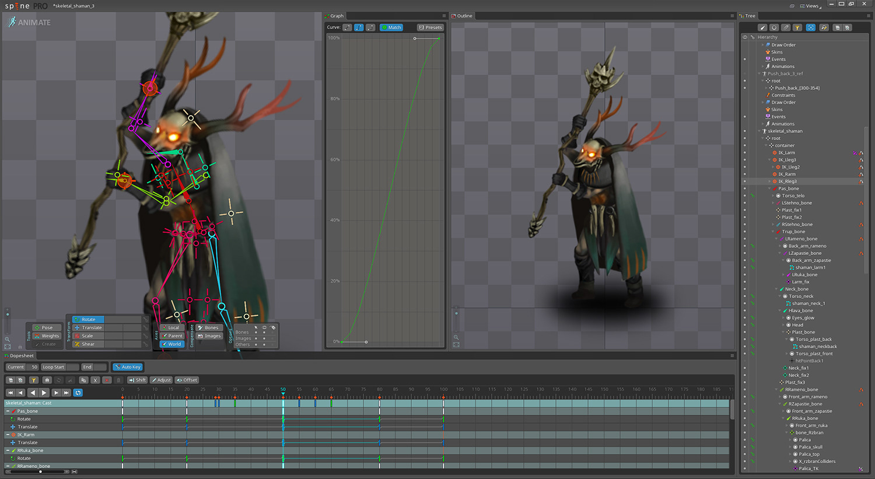Open the curve Presets button
The width and height of the screenshot is (875, 479).
430,27
